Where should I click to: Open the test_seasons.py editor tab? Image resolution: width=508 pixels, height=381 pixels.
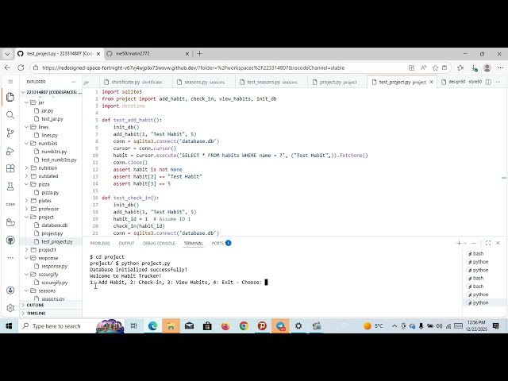click(x=271, y=82)
